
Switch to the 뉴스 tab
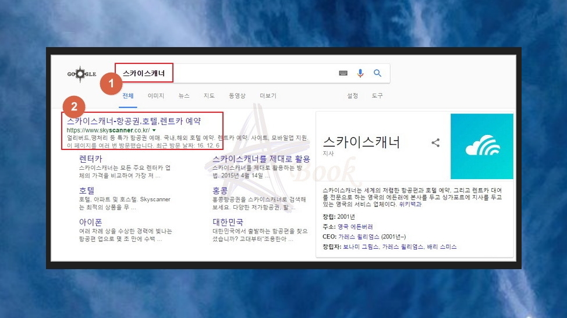coord(184,96)
